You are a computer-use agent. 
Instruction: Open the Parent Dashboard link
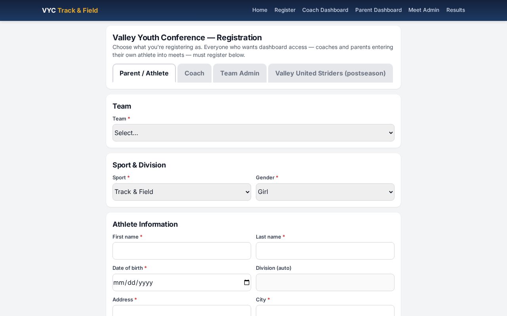point(378,10)
